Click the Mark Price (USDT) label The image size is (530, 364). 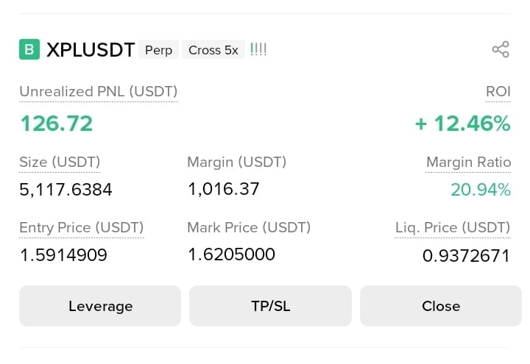pyautogui.click(x=249, y=227)
